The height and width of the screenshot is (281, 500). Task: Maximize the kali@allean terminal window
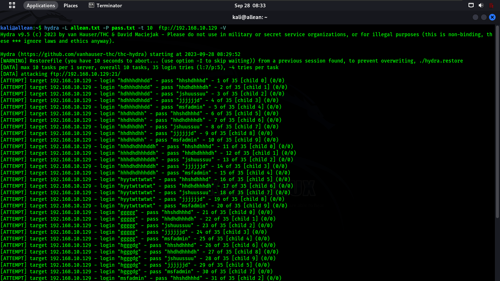tap(484, 17)
